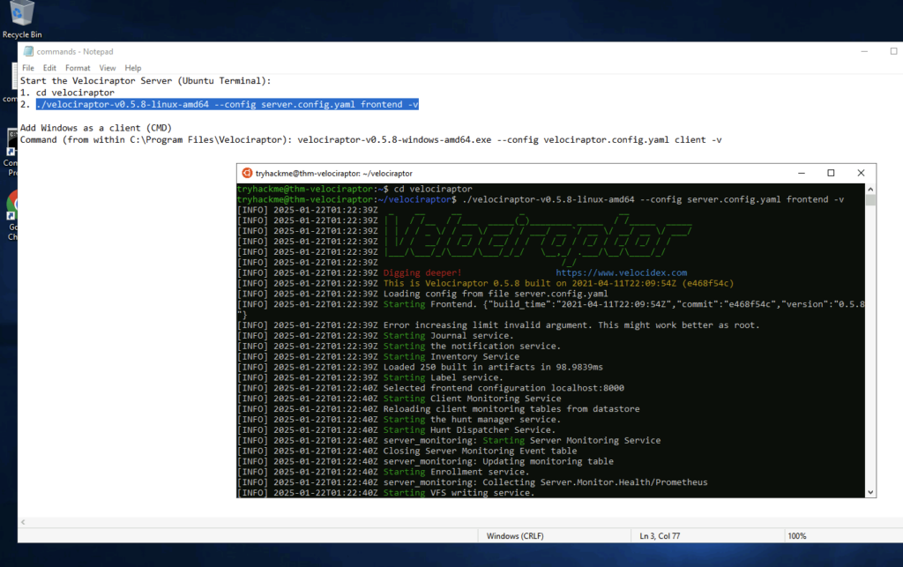Image resolution: width=903 pixels, height=567 pixels.
Task: Click 'Starting VFS writing service' log line
Action: (x=386, y=493)
